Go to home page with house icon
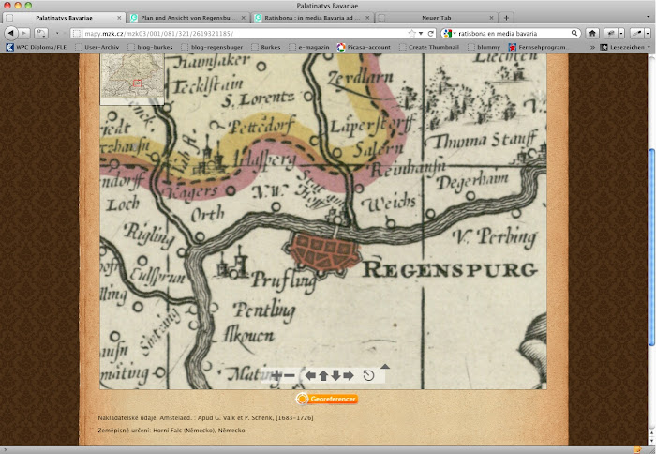This screenshot has width=656, height=454. click(592, 33)
